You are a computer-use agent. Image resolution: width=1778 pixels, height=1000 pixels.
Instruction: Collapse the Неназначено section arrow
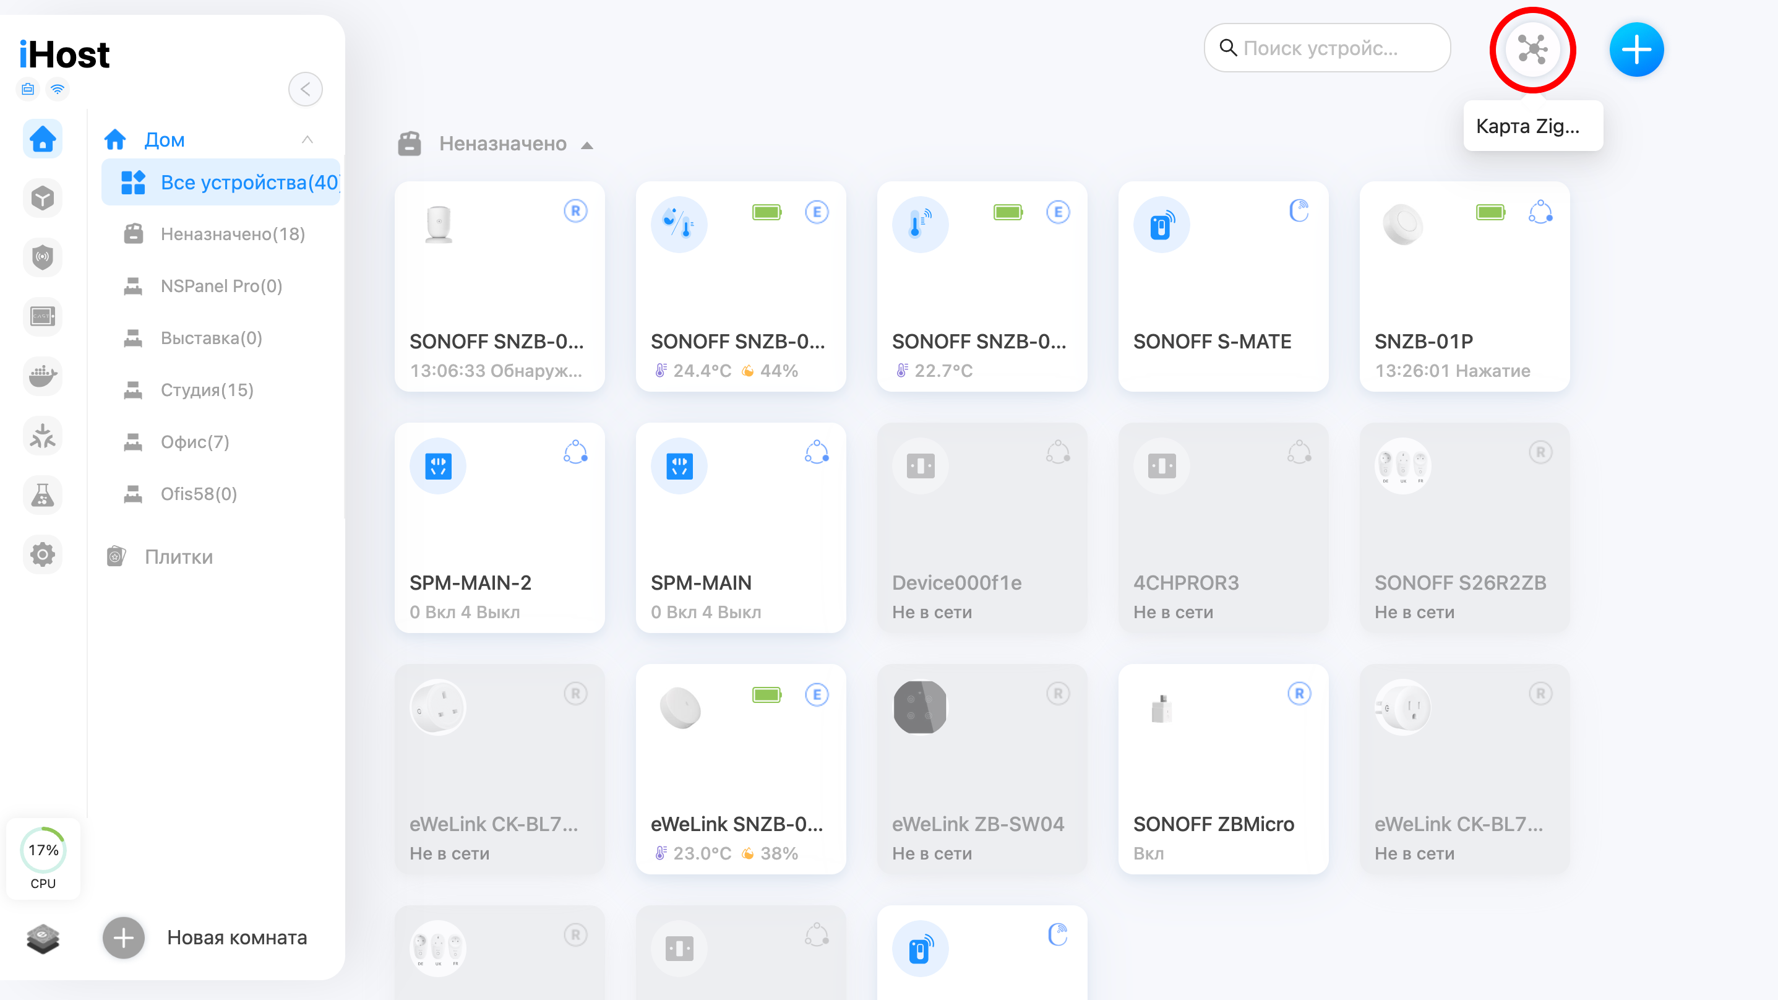pyautogui.click(x=586, y=145)
